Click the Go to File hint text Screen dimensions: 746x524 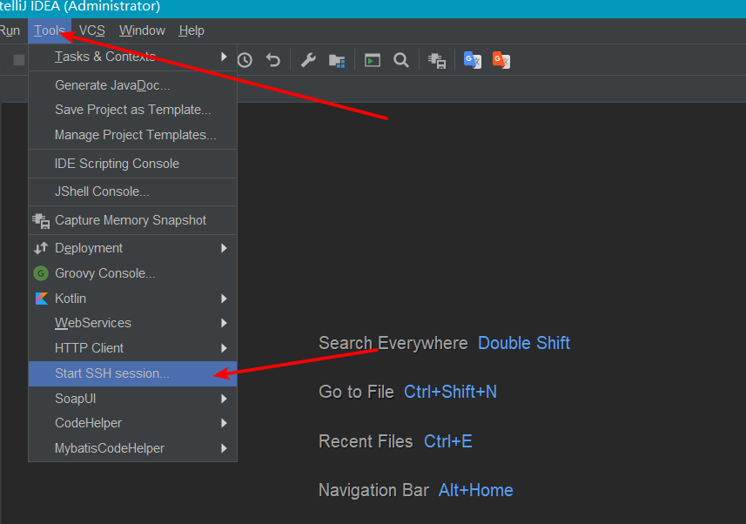point(356,392)
